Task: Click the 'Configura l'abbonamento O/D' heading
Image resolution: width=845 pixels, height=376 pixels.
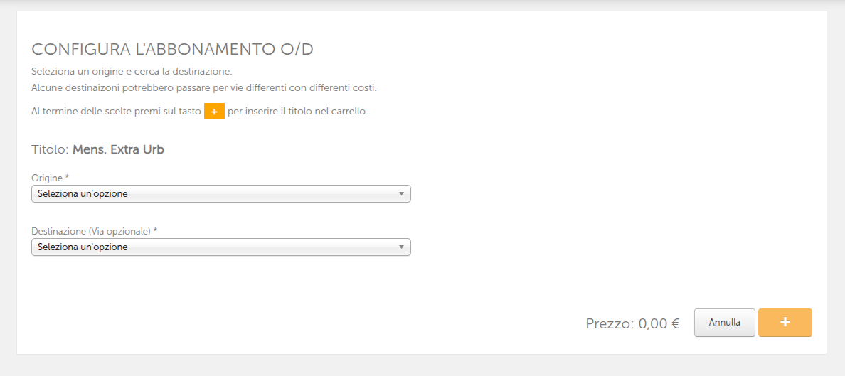Action: click(x=172, y=49)
